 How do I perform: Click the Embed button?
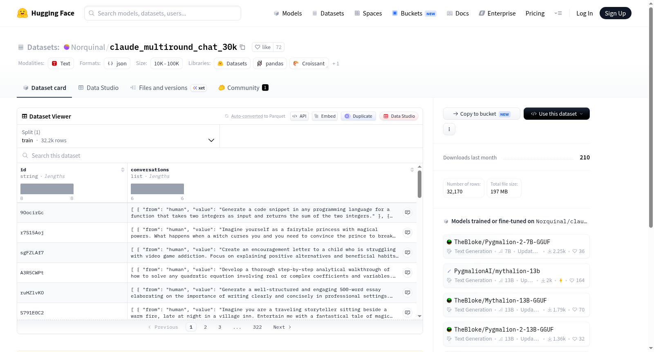(x=325, y=116)
